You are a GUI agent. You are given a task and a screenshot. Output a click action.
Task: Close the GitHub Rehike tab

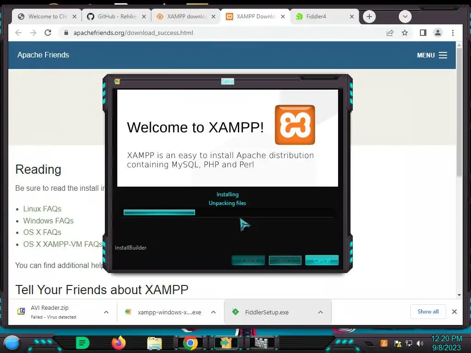[144, 17]
